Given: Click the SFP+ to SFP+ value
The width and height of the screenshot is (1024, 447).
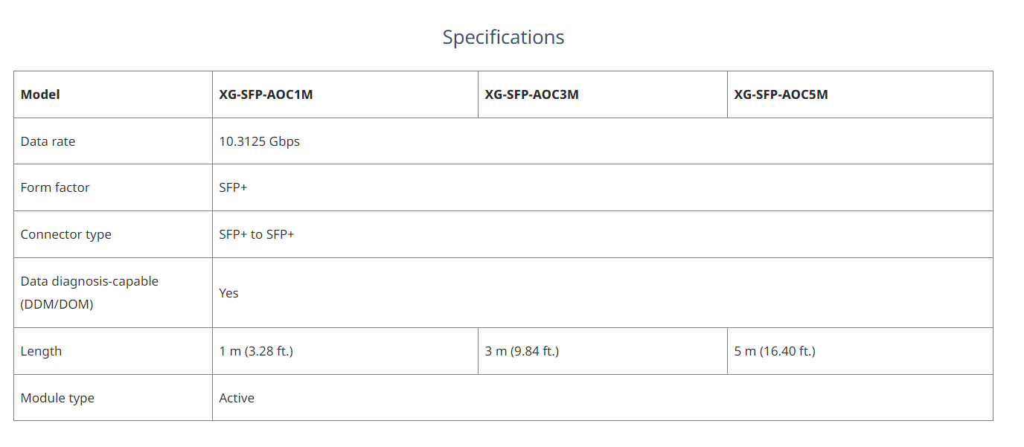Looking at the screenshot, I should [x=257, y=234].
